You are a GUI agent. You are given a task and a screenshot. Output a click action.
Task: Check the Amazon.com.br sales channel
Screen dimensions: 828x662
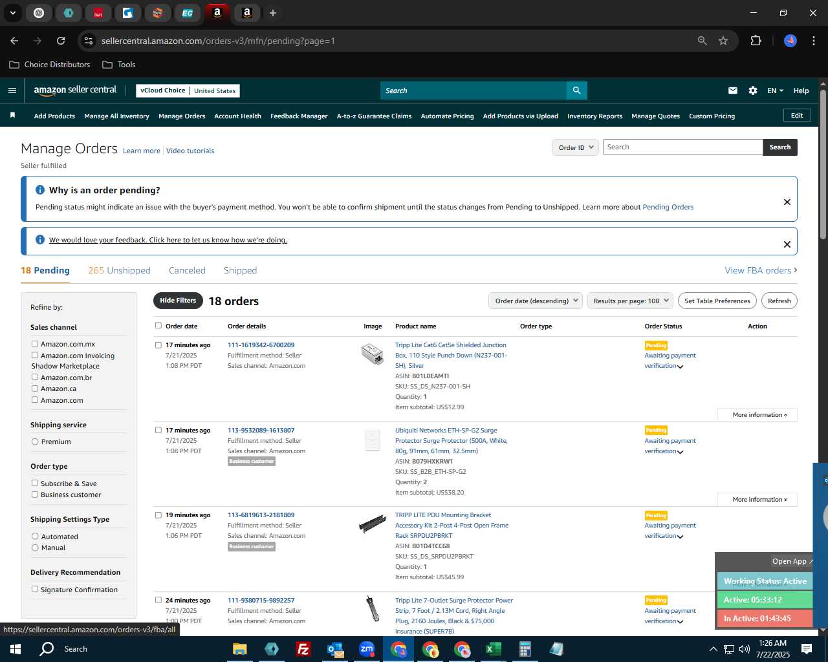[x=35, y=377]
